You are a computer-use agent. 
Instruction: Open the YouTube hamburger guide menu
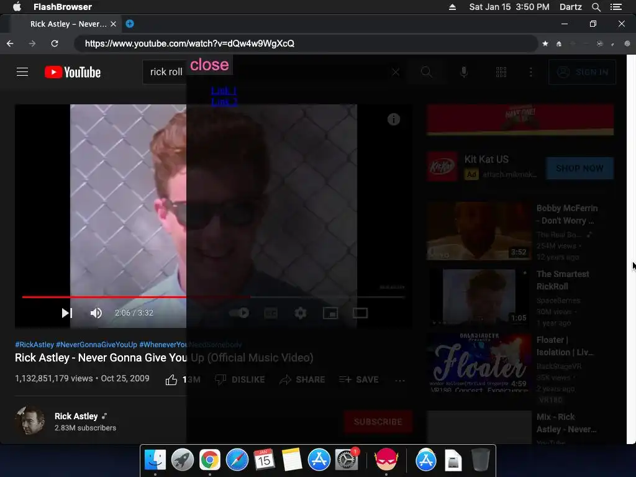pos(22,72)
